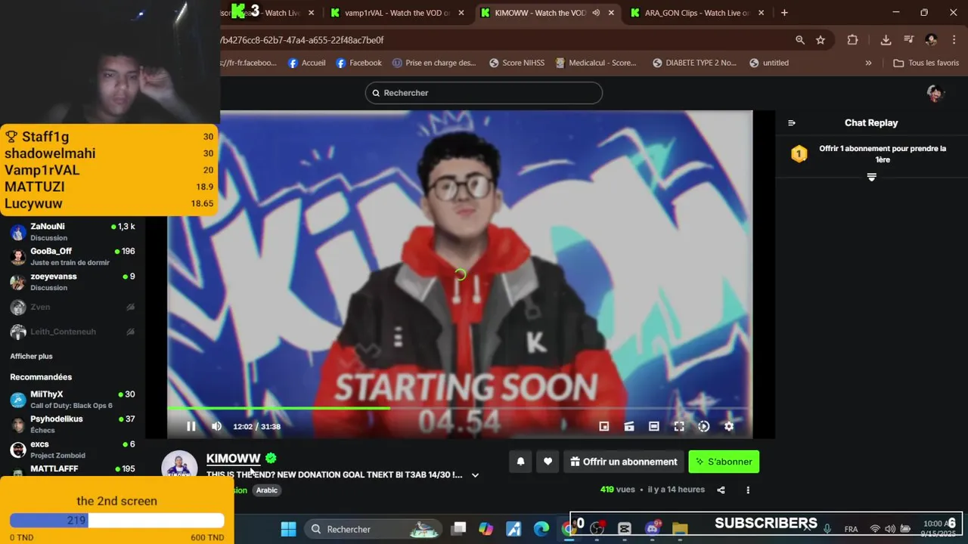Open the Accueil Facebook bookmark

(306, 63)
